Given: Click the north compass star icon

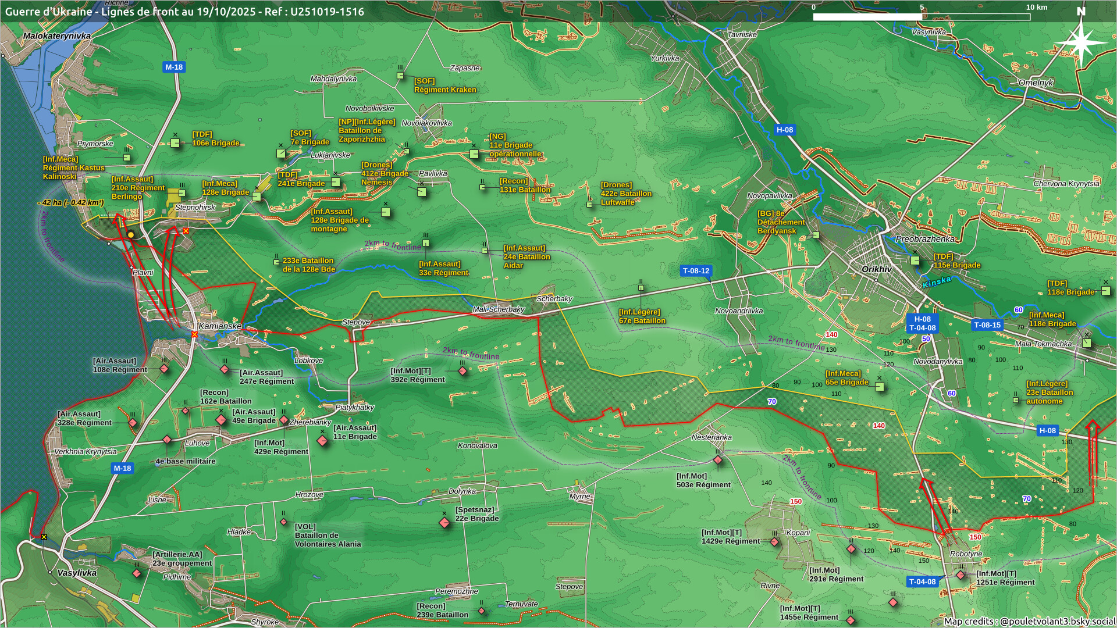Looking at the screenshot, I should (x=1080, y=42).
